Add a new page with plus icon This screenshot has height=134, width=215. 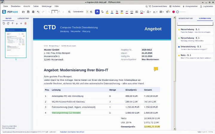click(21, 23)
